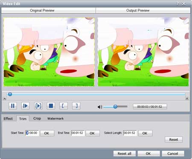Viewport: 192px width, 159px height.
Task: Click the playback position slider knob
Action: click(10, 94)
